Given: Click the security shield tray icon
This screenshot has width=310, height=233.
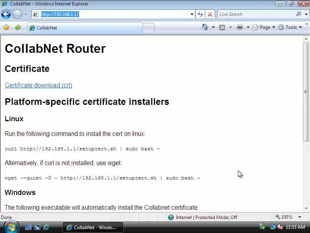Looking at the screenshot, I should [x=262, y=227].
